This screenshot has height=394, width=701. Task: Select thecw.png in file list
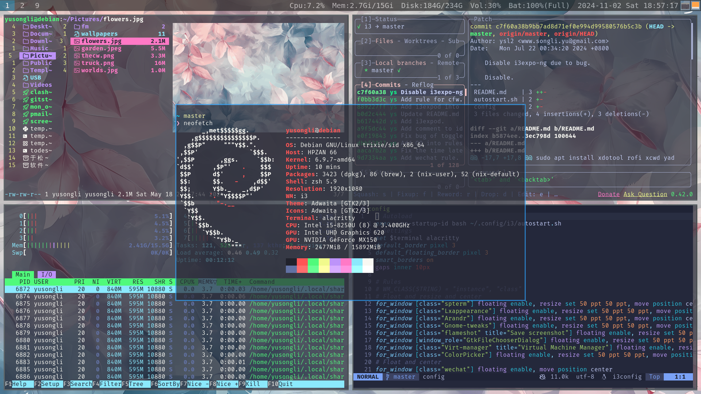tap(119, 56)
